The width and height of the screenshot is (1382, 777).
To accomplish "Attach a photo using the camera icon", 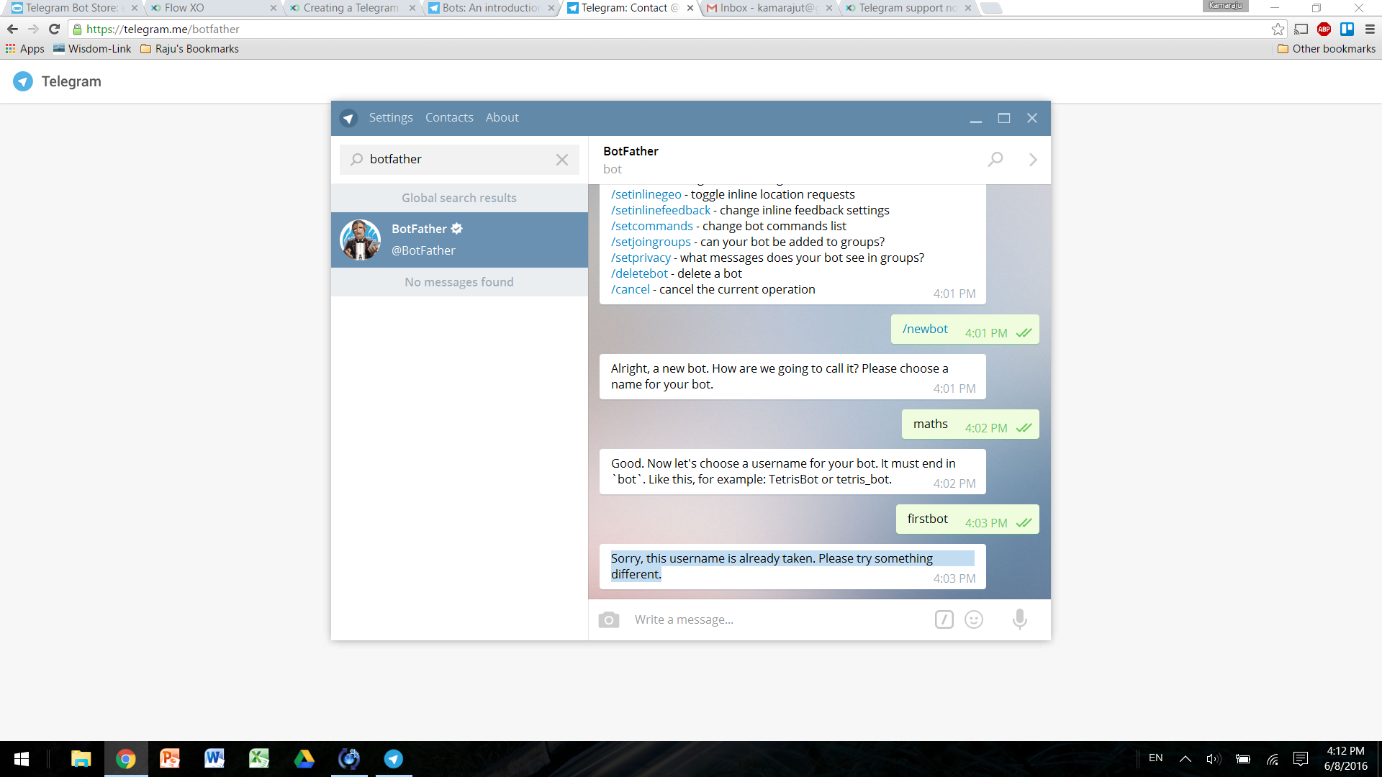I will pos(609,619).
